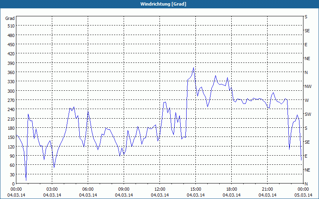Screen dimensions: 319x199
Task: Select the 270 degree axis label
Action: point(11,100)
